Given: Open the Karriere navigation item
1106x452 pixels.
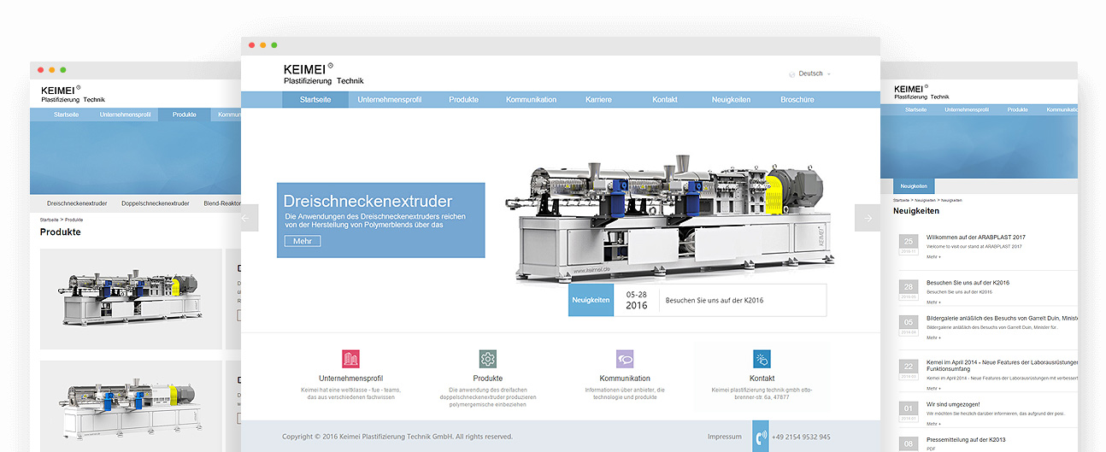Looking at the screenshot, I should pos(598,100).
